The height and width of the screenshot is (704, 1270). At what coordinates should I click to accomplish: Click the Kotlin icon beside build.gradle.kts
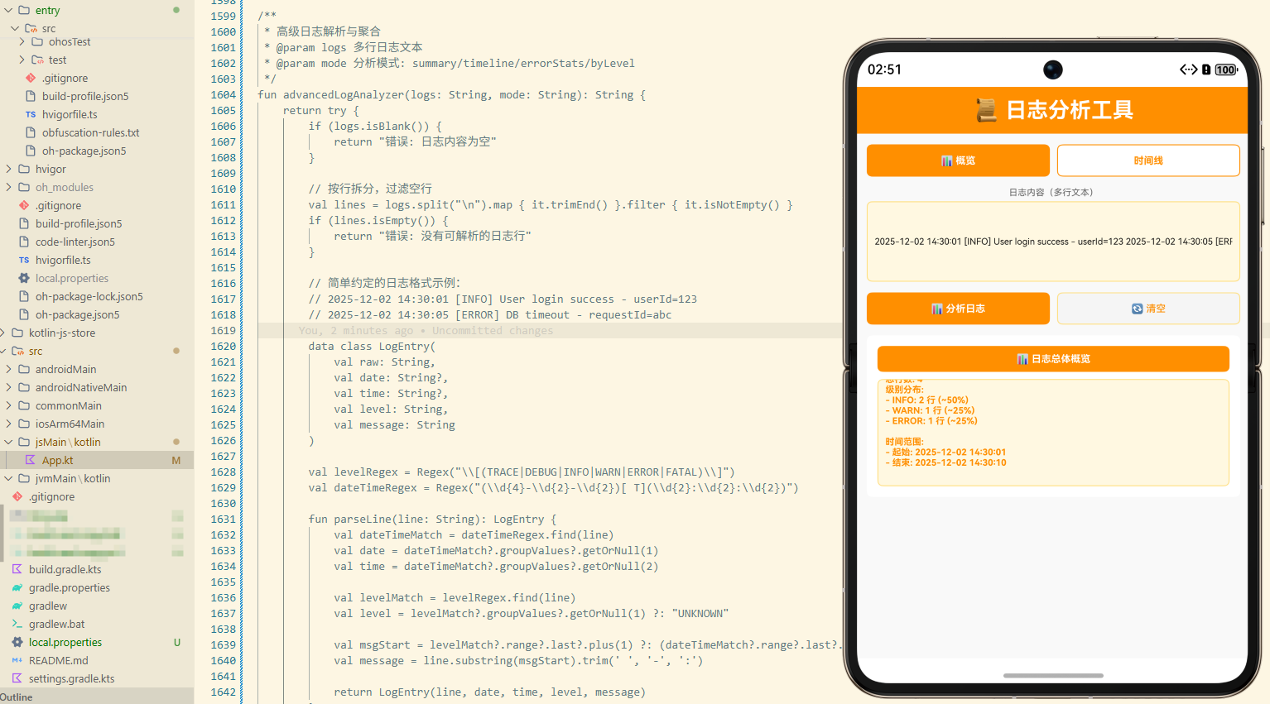17,569
